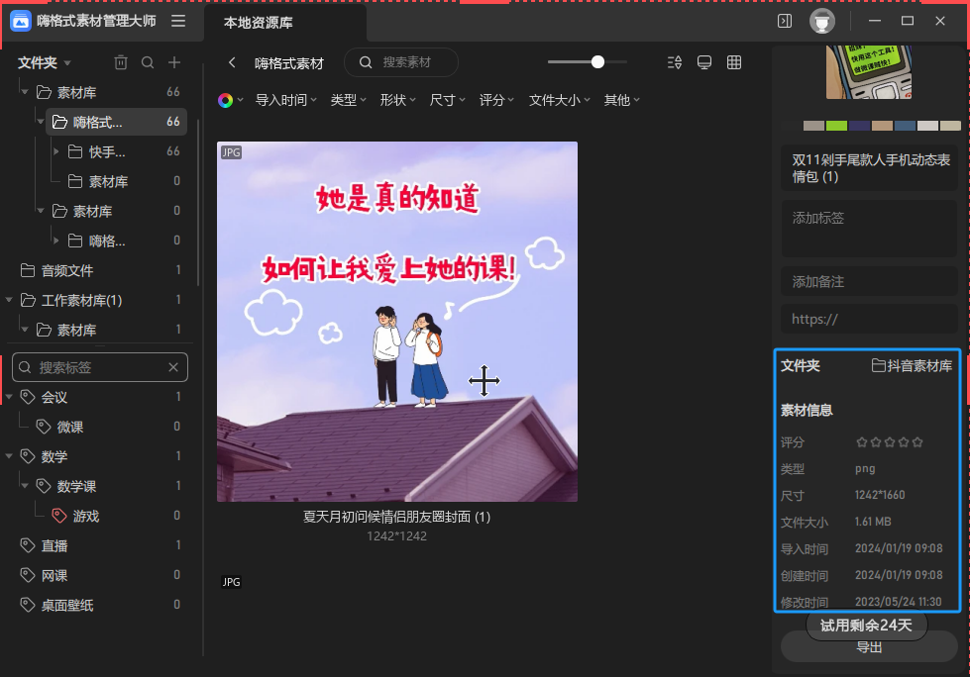
Task: Set rating with the first star
Action: click(x=862, y=442)
